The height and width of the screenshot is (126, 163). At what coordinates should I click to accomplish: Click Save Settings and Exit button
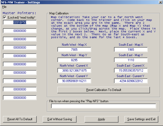pos(141,119)
